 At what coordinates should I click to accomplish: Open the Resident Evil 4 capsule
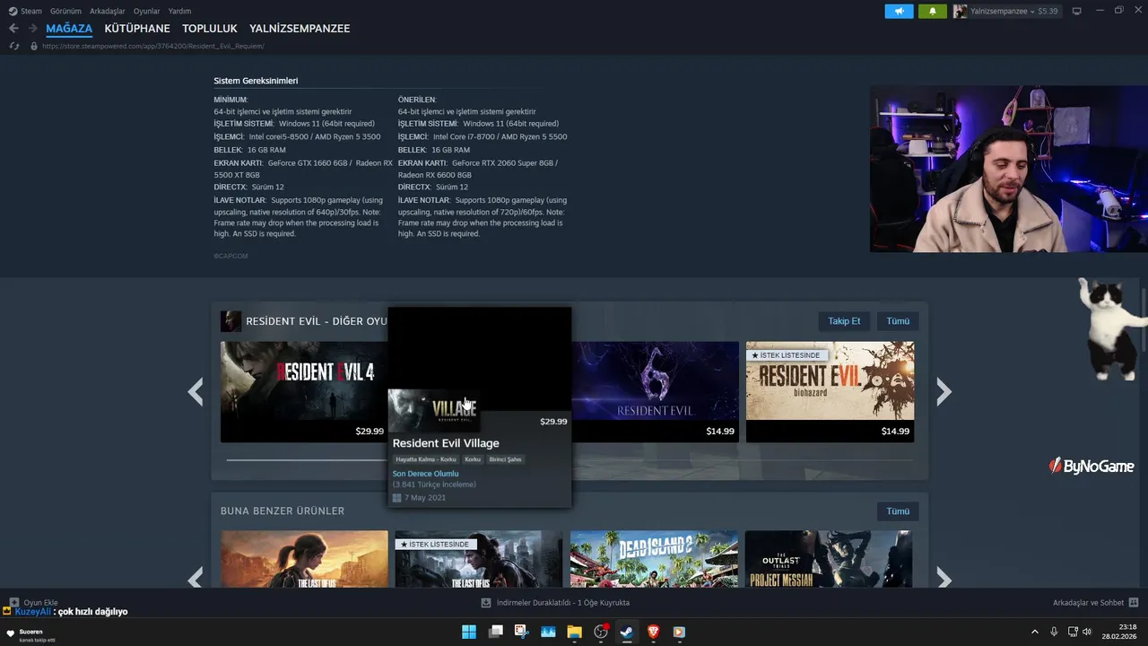coord(304,391)
